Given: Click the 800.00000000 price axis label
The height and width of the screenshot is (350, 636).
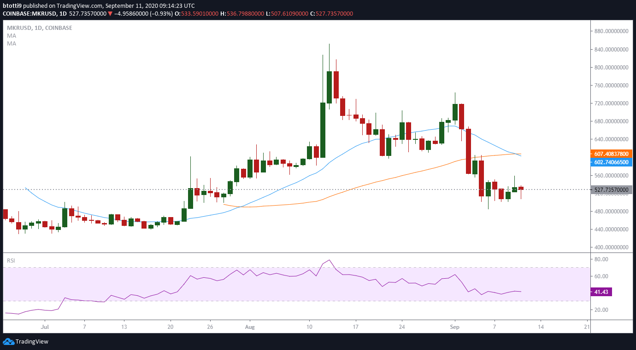Looking at the screenshot, I should click(x=611, y=67).
